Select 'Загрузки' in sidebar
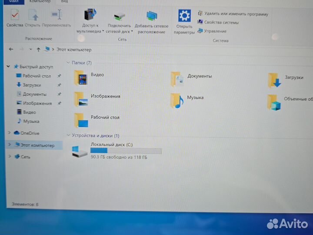313x235 pixels. point(29,85)
